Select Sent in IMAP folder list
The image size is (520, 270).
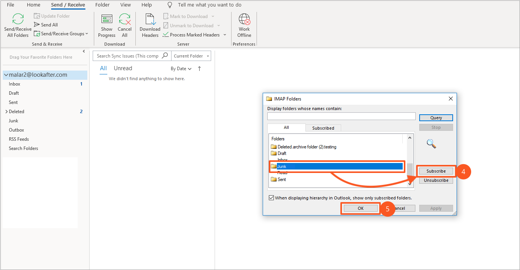click(x=278, y=179)
